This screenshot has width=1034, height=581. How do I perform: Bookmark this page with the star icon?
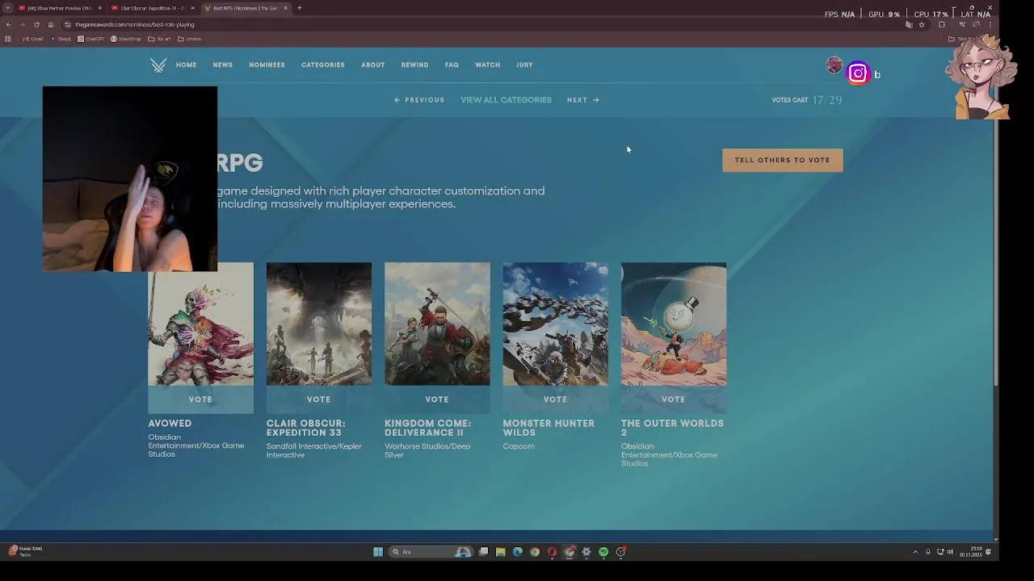click(922, 24)
